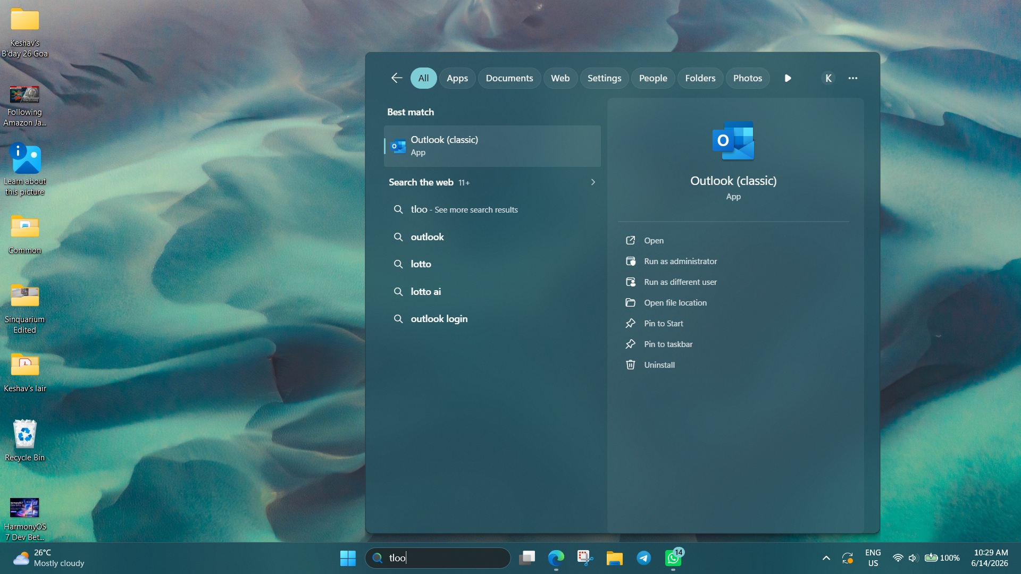Click the large Outlook icon in preview pane
The width and height of the screenshot is (1021, 574).
tap(733, 140)
